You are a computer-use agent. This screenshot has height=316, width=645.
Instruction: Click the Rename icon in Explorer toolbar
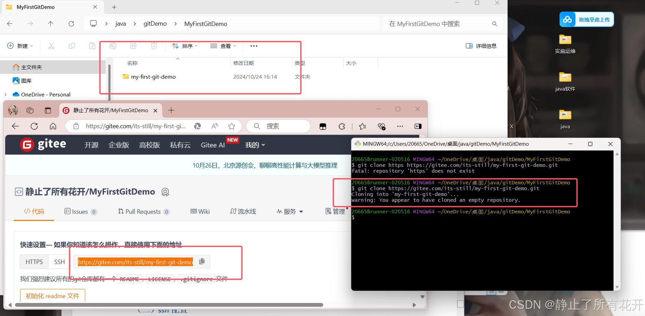pos(113,46)
